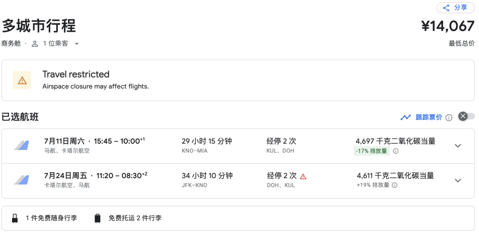Screen dimensions: 479x233
Task: Click the passenger person icon
Action: point(35,44)
